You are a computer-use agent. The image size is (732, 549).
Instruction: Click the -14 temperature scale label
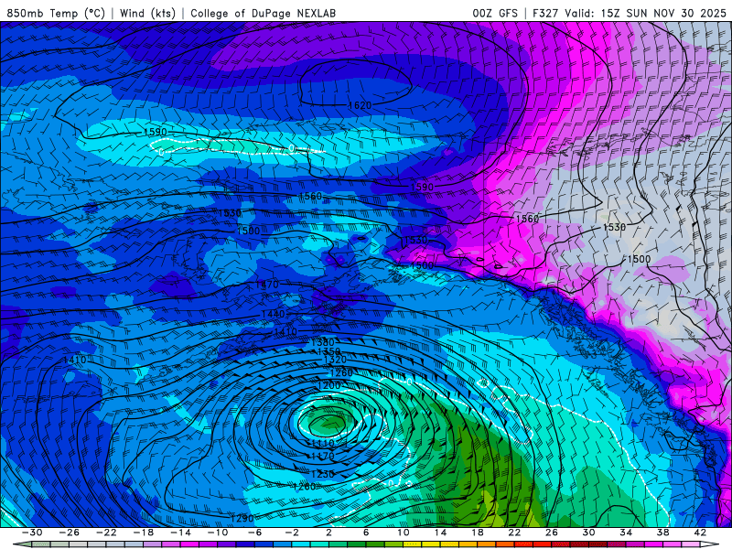[180, 533]
